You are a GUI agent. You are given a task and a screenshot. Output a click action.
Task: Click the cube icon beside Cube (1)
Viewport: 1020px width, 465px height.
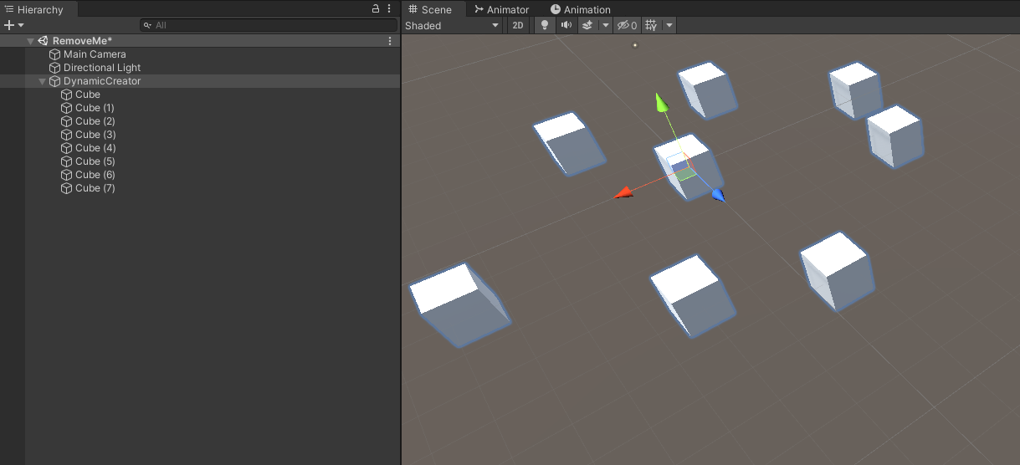[67, 108]
